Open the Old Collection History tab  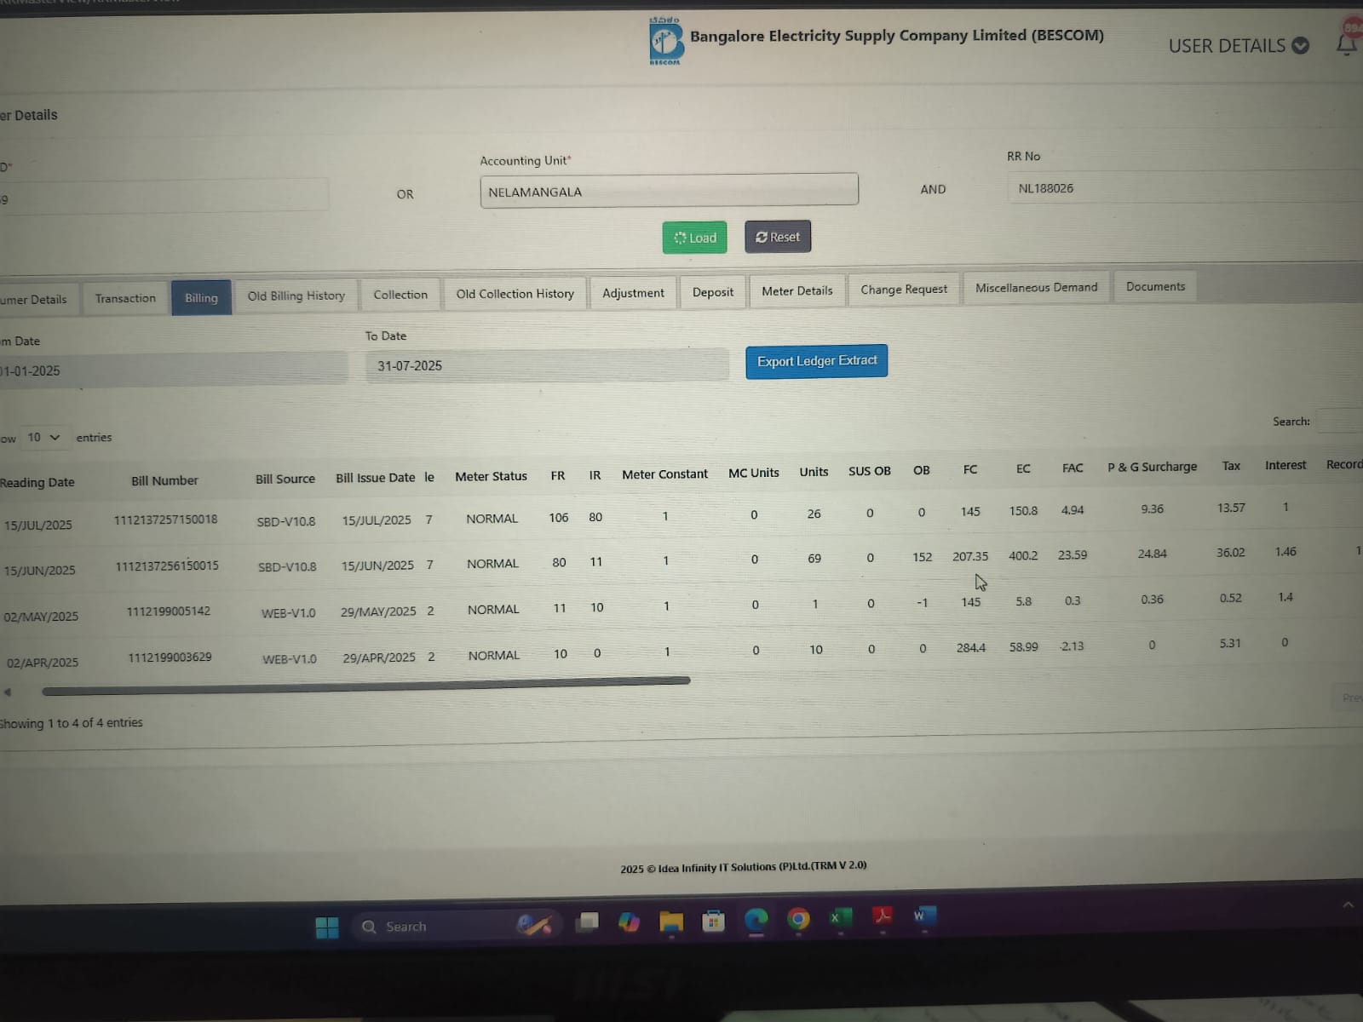515,294
